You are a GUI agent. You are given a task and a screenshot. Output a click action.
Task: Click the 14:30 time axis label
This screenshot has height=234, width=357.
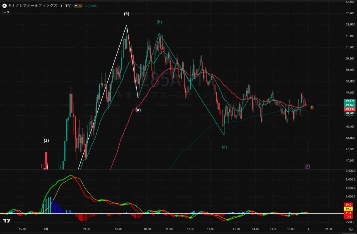[274, 229]
